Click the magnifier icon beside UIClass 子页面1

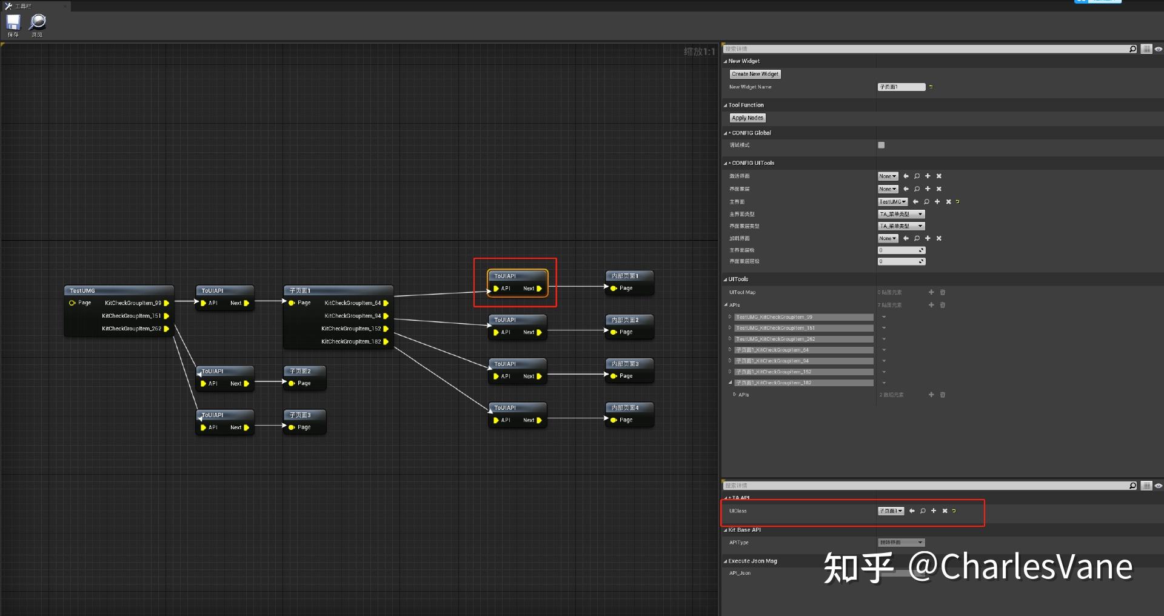click(922, 511)
